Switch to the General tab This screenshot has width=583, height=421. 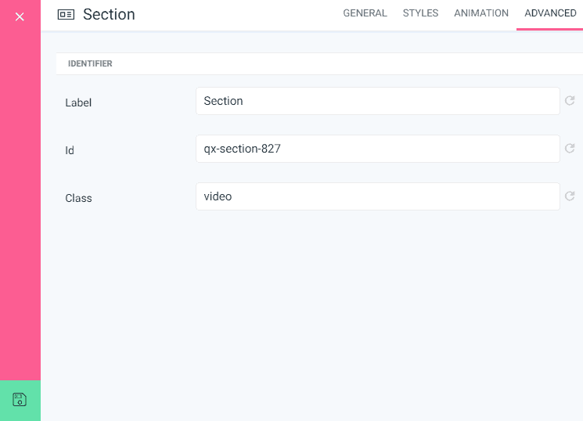click(x=365, y=13)
